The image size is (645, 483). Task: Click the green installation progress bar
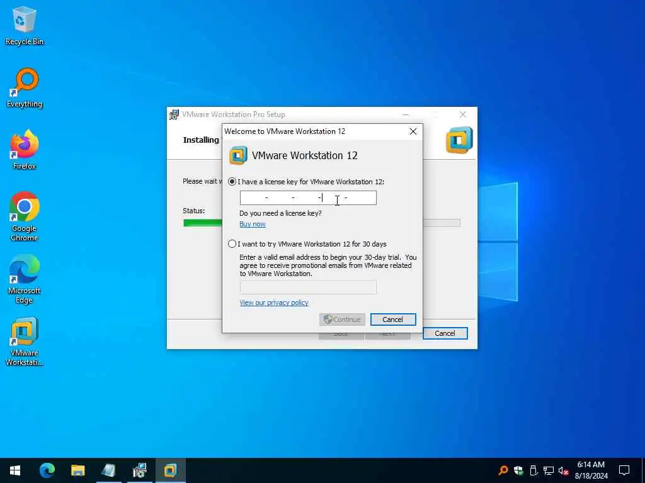tap(203, 223)
